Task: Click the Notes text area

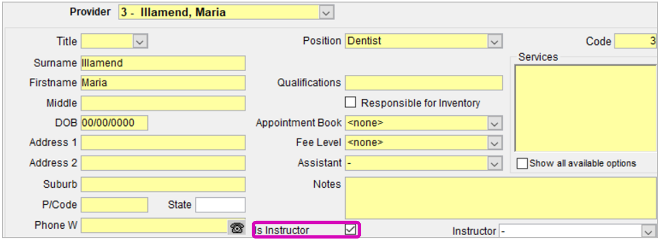Action: (501, 198)
